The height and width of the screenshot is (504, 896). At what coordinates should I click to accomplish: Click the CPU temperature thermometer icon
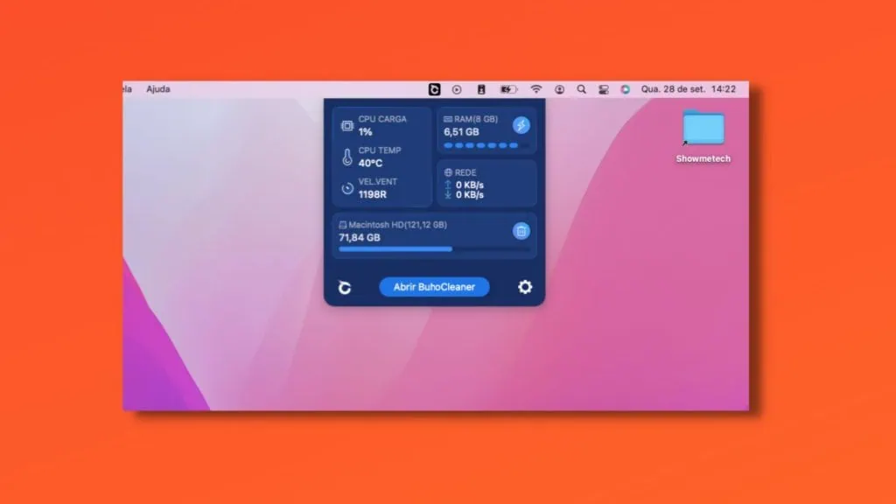pos(347,157)
